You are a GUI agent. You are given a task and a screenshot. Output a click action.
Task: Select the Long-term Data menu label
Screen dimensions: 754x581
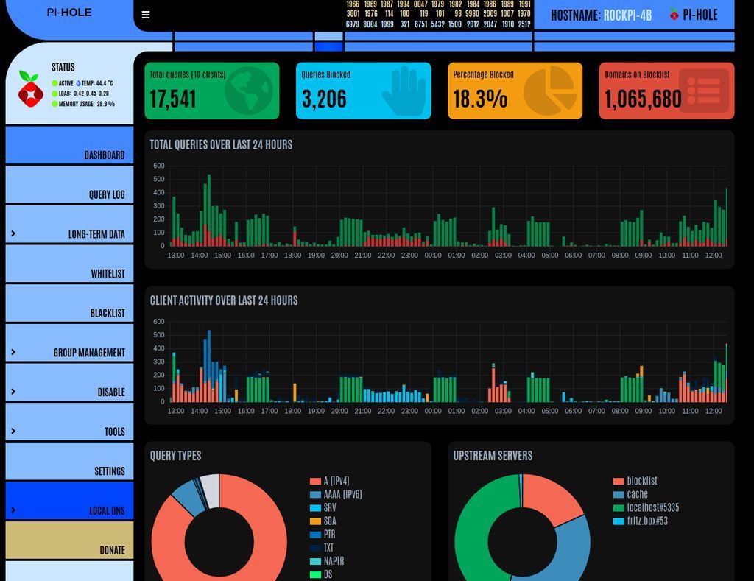coord(96,234)
